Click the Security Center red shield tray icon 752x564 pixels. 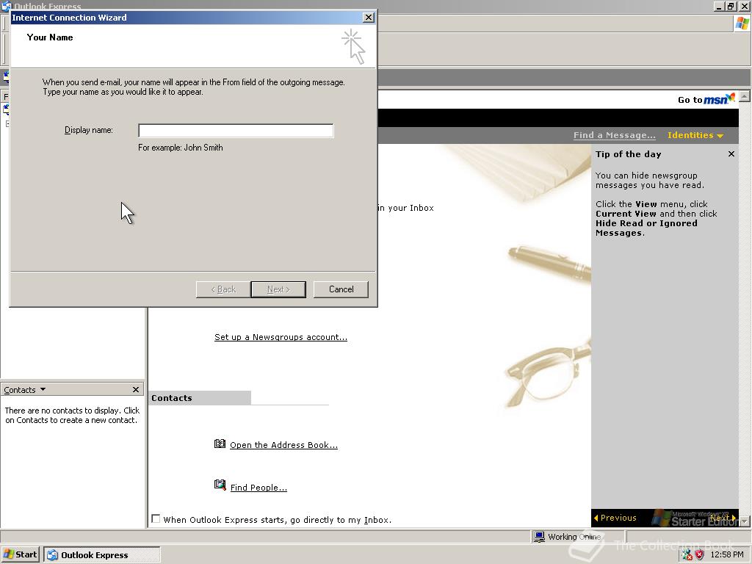coord(700,555)
